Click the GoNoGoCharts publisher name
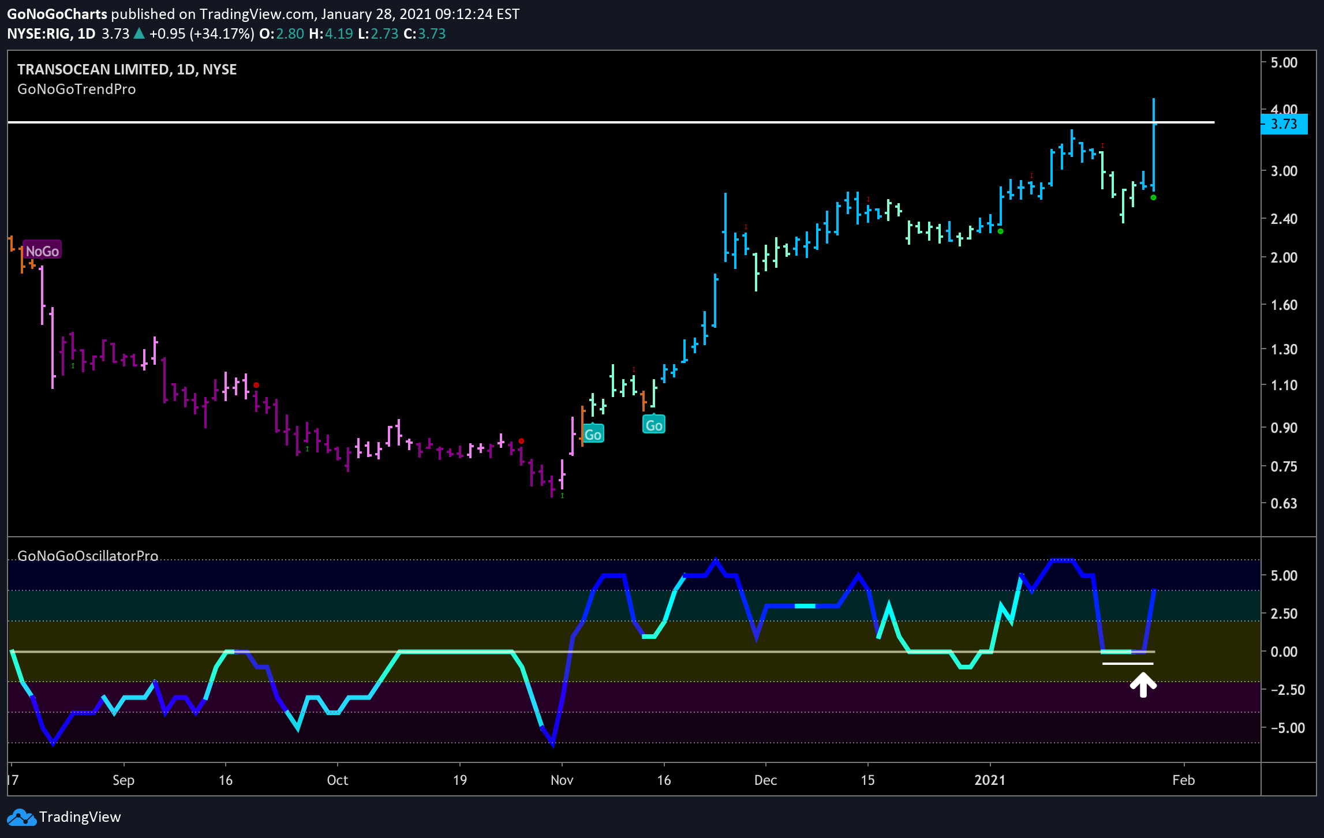 57,14
